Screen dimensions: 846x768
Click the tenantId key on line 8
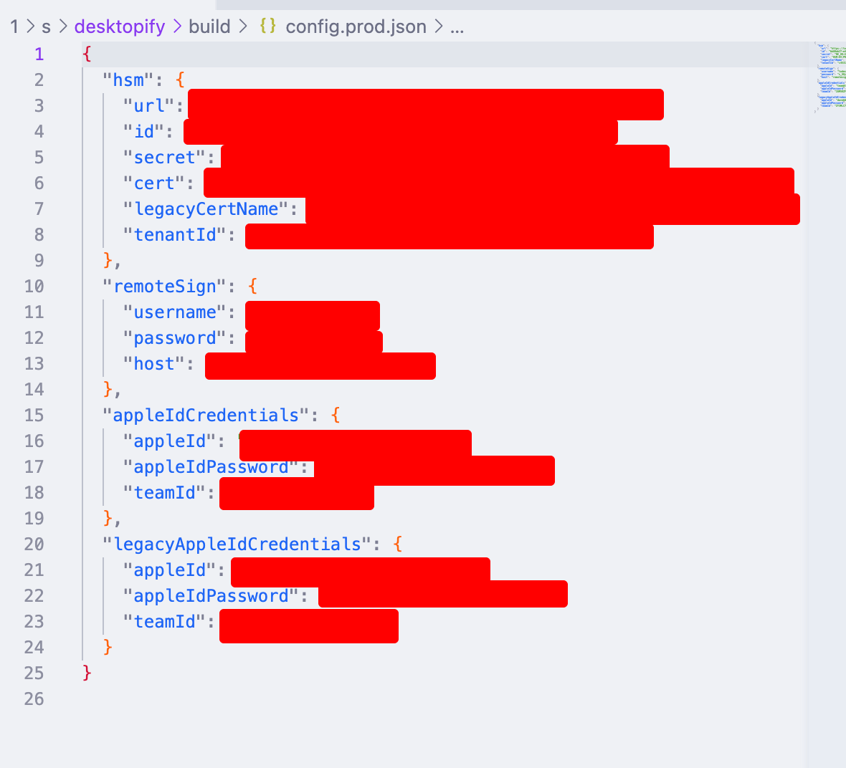(176, 234)
